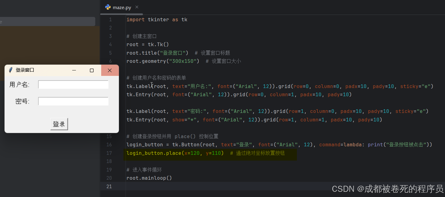Image resolution: width=445 pixels, height=197 pixels.
Task: Click 'login_button = tk.Button' on line 16
Action: click(163, 144)
